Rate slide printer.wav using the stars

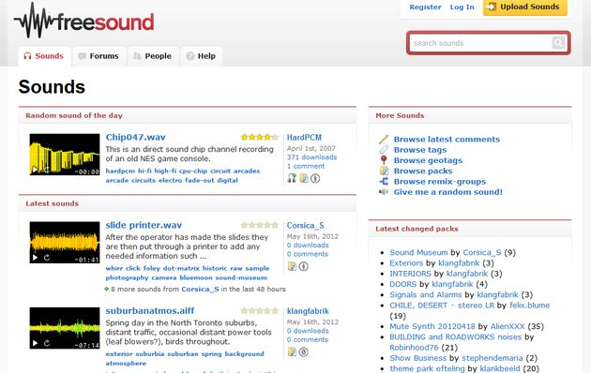pos(259,225)
